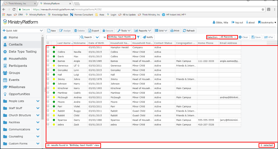Sort by the Last Name column header
Viewport: 278px width, 149px height.
pos(65,43)
